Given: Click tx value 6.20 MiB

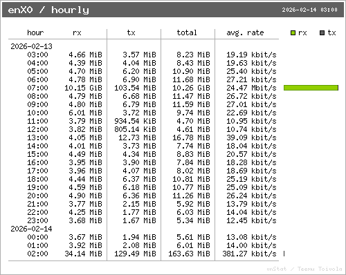Looking at the screenshot, I should tap(139, 71).
